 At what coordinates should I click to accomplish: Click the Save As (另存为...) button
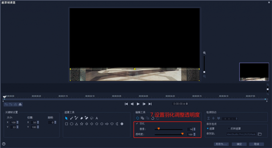[x=221, y=144]
